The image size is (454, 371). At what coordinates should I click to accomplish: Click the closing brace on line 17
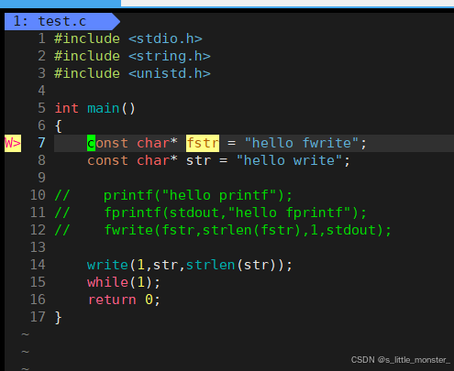point(58,317)
